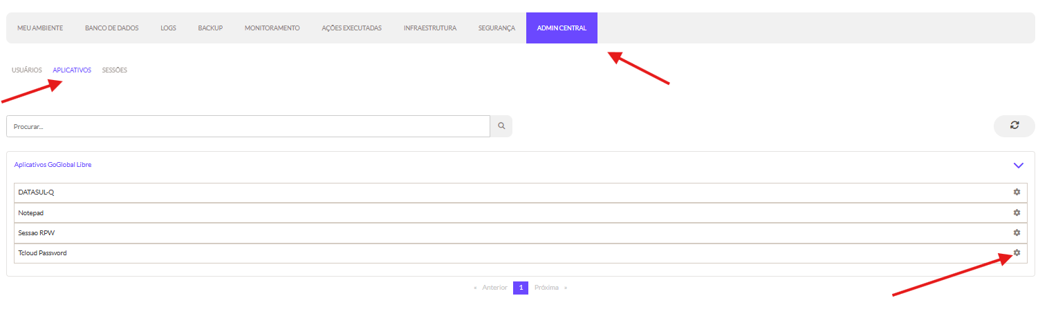This screenshot has height=318, width=1038.
Task: Open the Usuários sub-tab
Action: click(27, 70)
